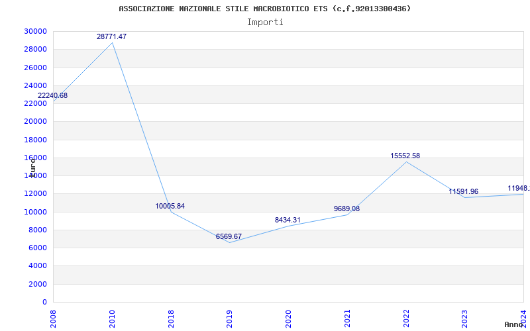
Task: Select the data label 8434.31
Action: click(288, 220)
